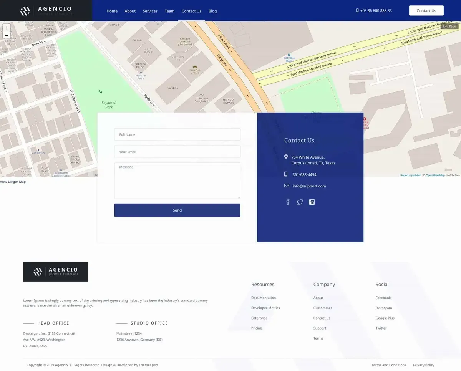Select the Team navigation item
The image size is (461, 371).
169,11
